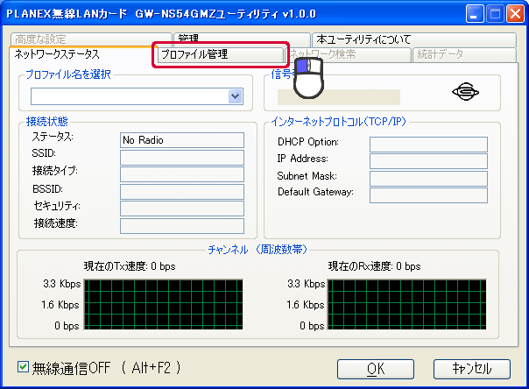This screenshot has width=529, height=389.
Task: Open the ネットワーク検索 tab
Action: pyautogui.click(x=349, y=54)
